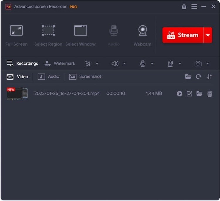Toggle the disabled webcam overlay icon

tap(170, 64)
